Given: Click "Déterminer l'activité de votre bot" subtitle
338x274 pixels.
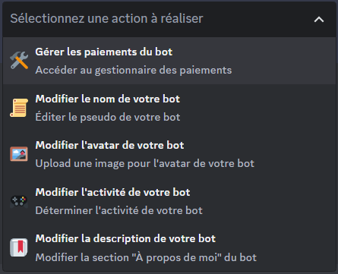Looking at the screenshot, I should click(x=119, y=210).
